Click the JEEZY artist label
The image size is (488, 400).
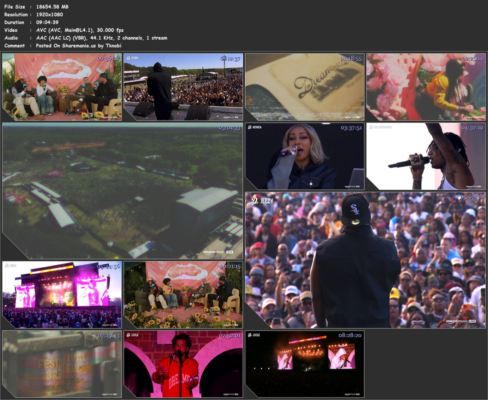click(x=267, y=201)
